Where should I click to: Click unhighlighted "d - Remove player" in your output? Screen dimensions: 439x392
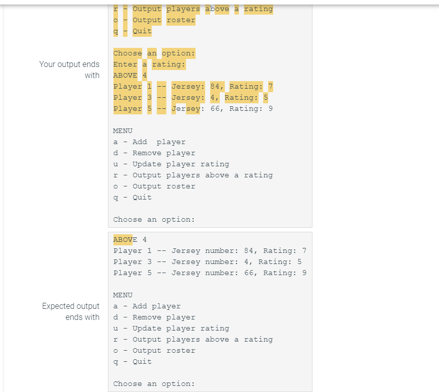coord(154,153)
